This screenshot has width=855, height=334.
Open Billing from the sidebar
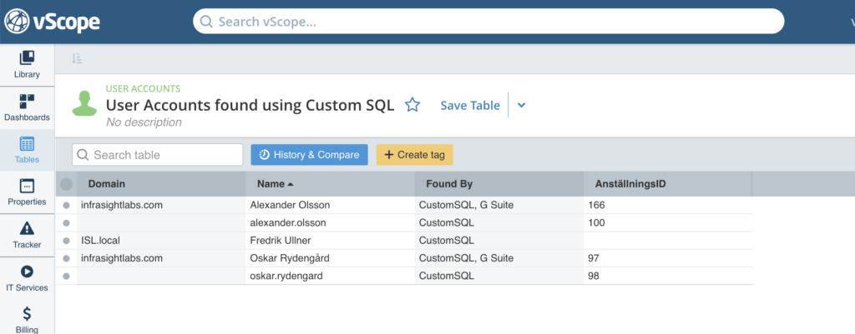pyautogui.click(x=27, y=319)
